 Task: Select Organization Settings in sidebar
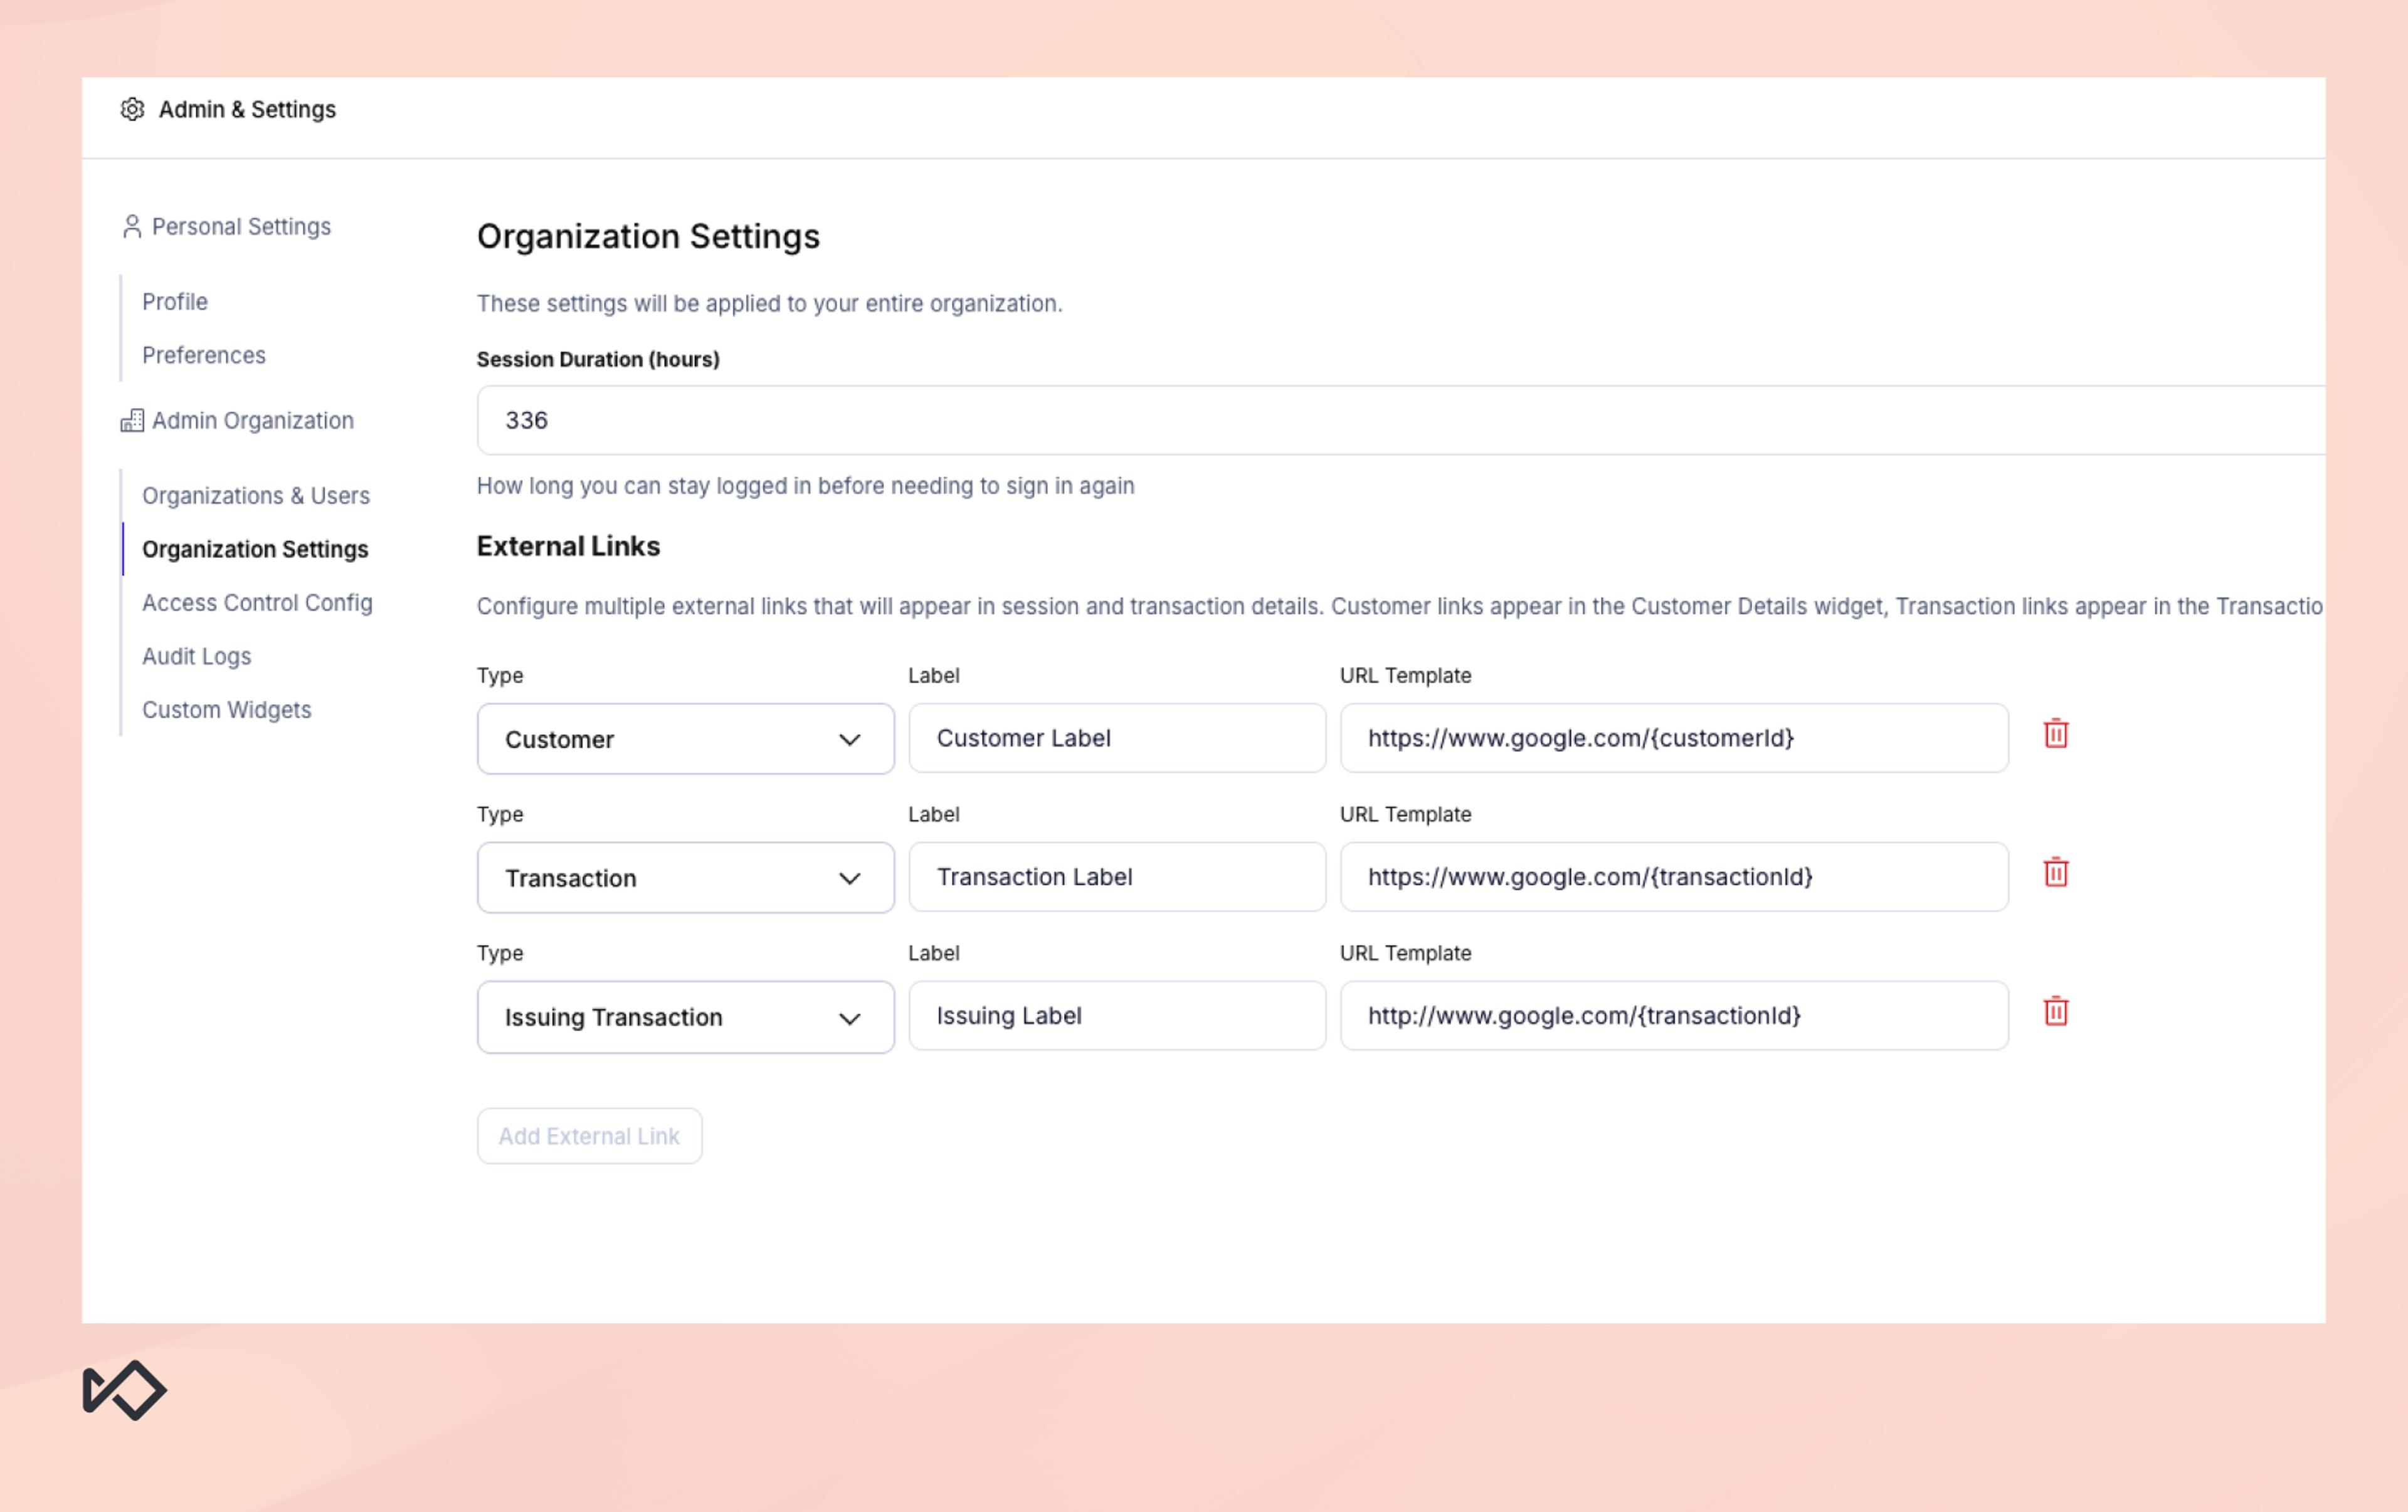pyautogui.click(x=255, y=550)
